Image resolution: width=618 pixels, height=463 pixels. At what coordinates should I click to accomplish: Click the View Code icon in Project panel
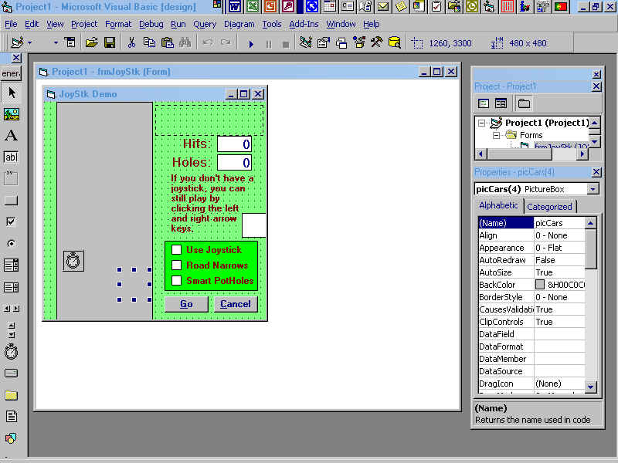(x=484, y=103)
